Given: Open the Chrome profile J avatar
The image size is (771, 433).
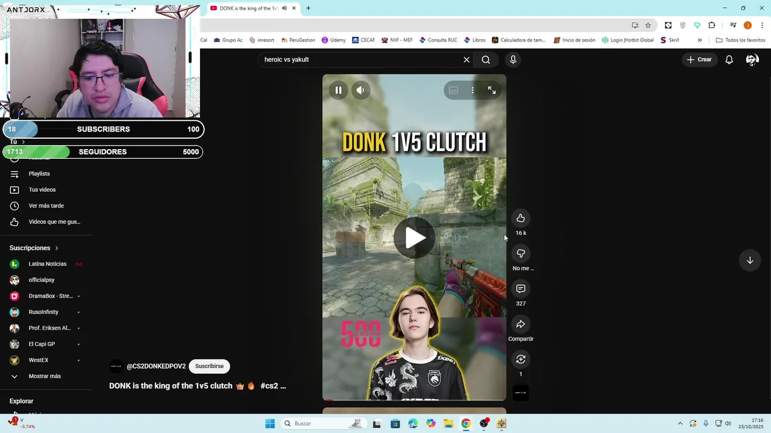Looking at the screenshot, I should tap(748, 25).
